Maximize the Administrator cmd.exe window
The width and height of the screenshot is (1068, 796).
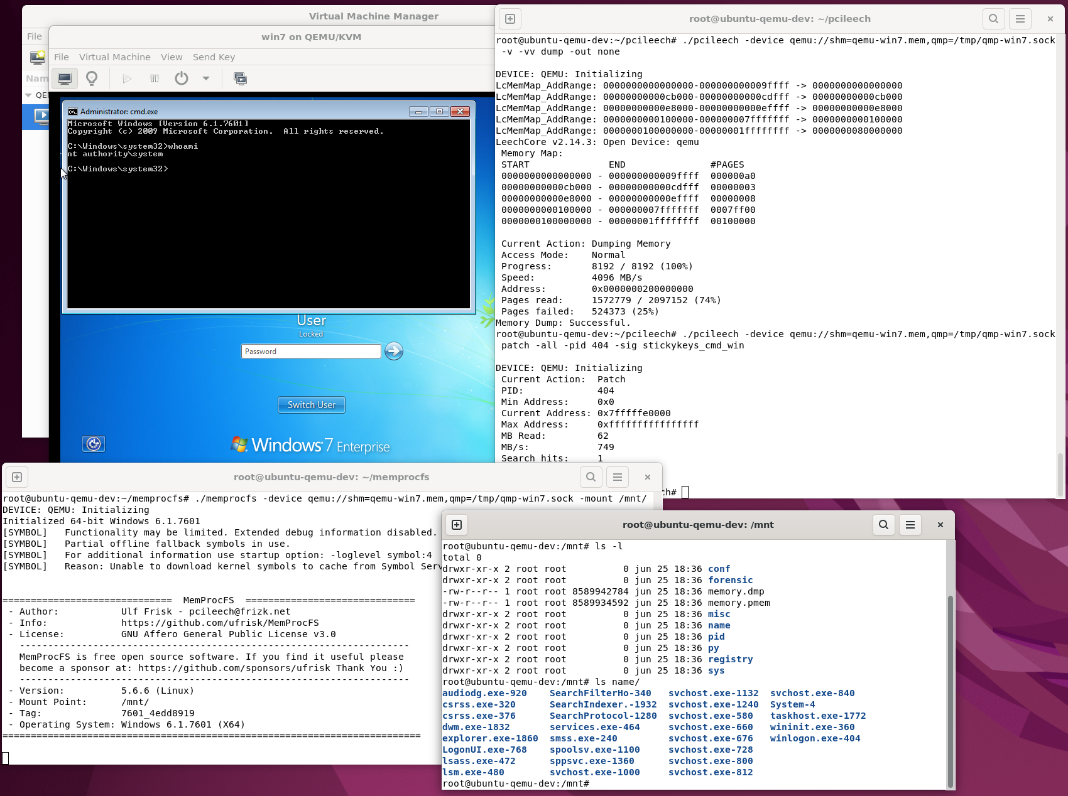pyautogui.click(x=439, y=112)
